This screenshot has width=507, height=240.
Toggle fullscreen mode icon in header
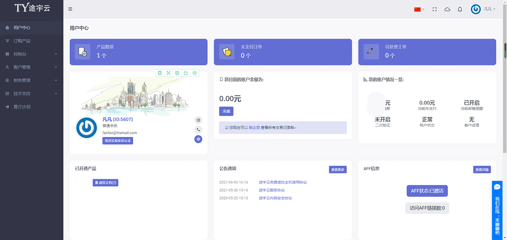(x=435, y=9)
